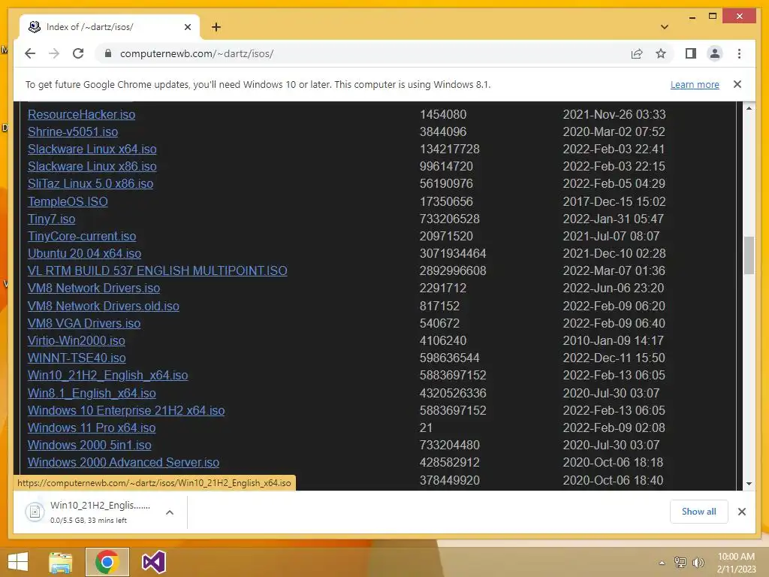
Task: Reload the page with the refresh icon
Action: (x=78, y=53)
